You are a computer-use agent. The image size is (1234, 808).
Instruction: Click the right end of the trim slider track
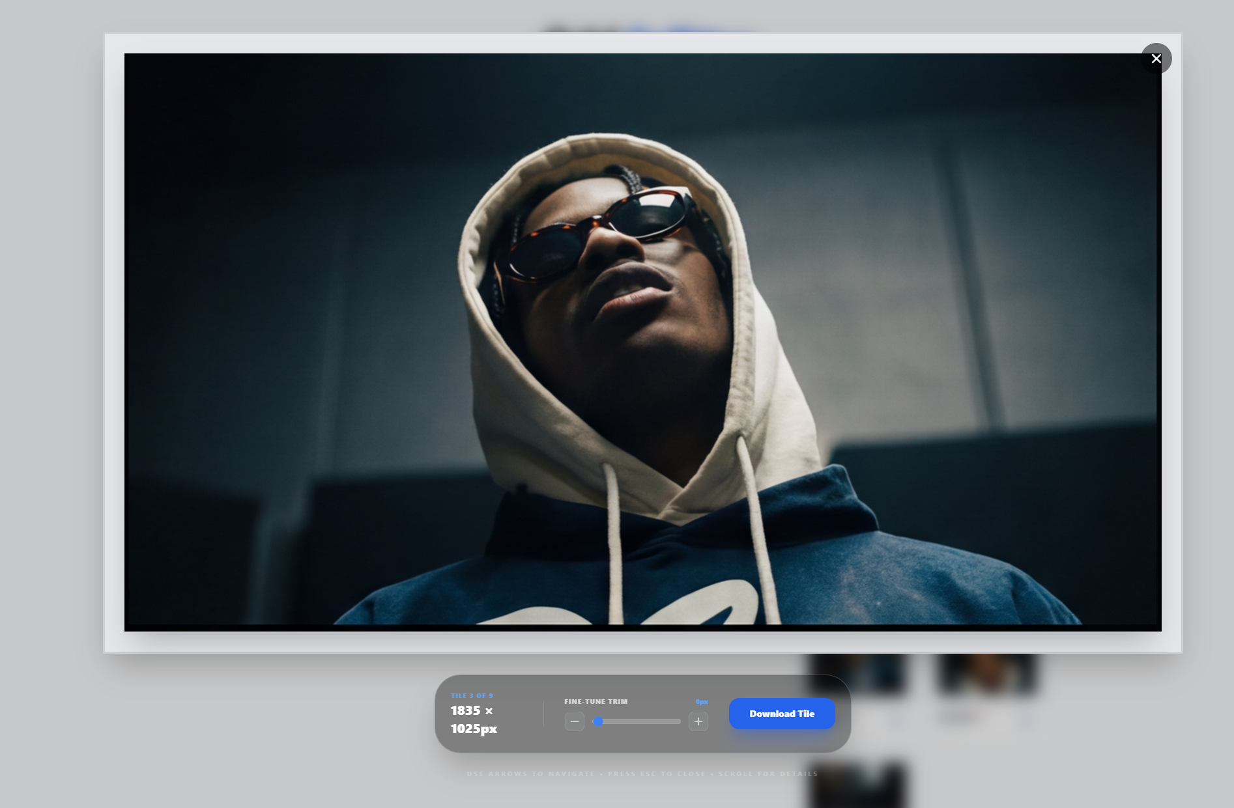[x=678, y=721]
